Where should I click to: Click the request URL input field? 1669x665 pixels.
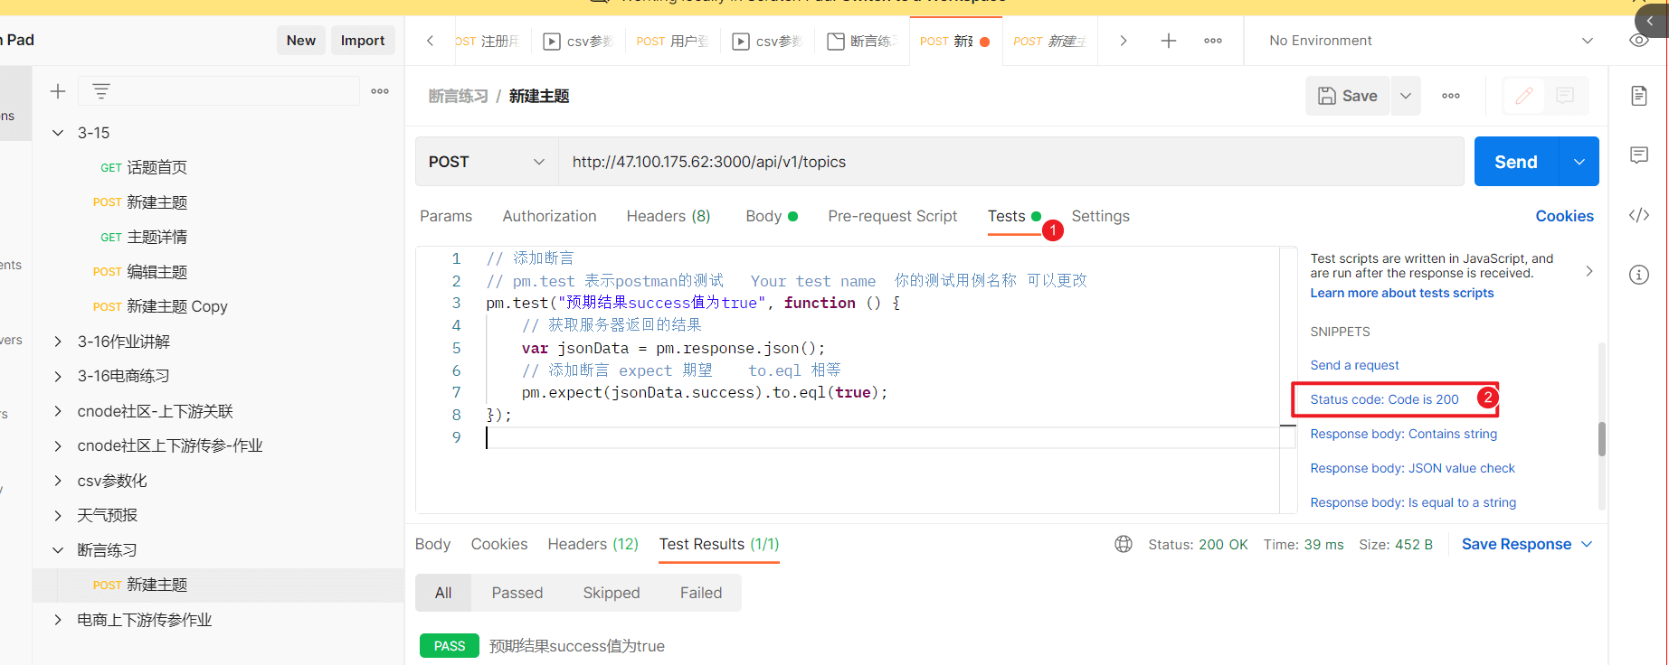pyautogui.click(x=1010, y=162)
